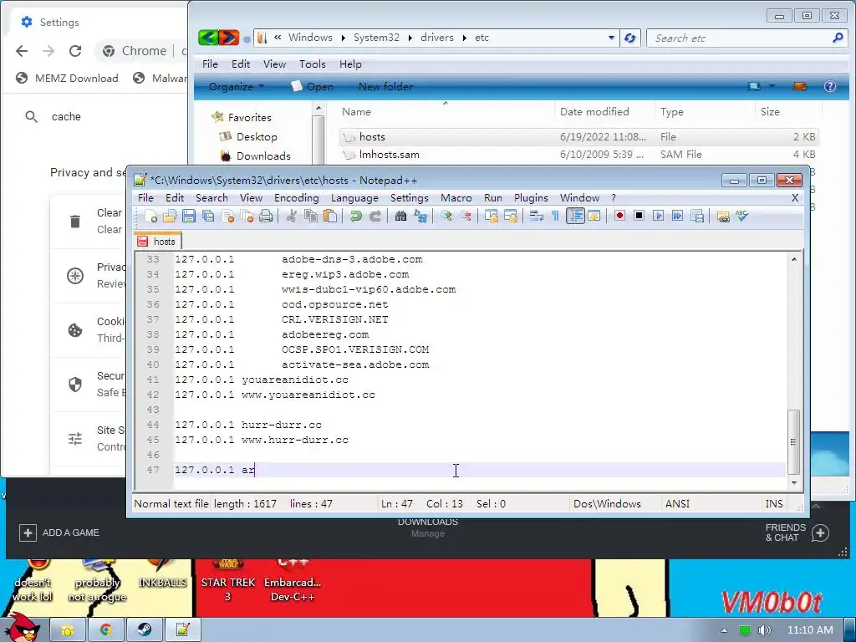Click the Chrome reload button

[x=75, y=51]
